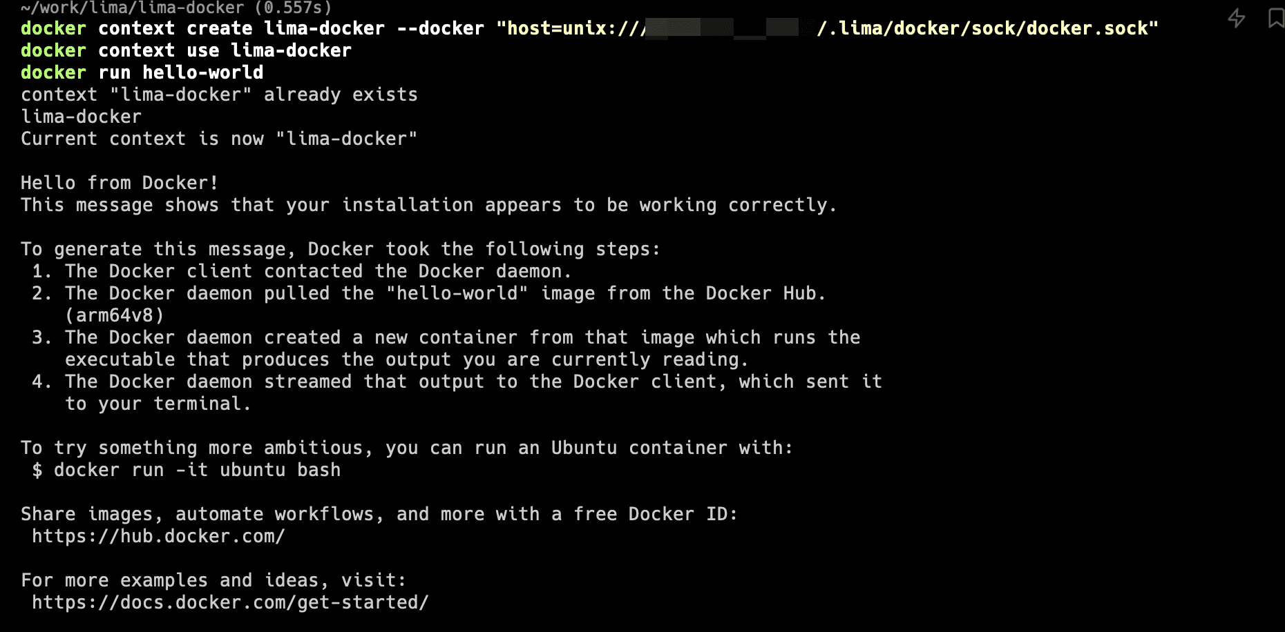Click the working directory path header

176,8
